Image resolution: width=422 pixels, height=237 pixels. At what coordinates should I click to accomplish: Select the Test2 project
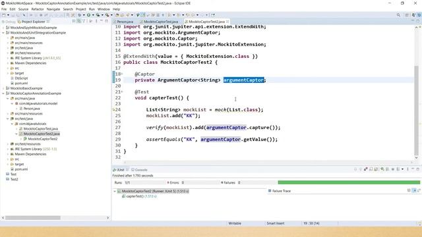[x=14, y=179]
